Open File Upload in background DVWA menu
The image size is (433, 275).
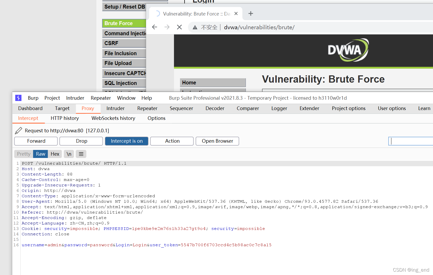124,63
